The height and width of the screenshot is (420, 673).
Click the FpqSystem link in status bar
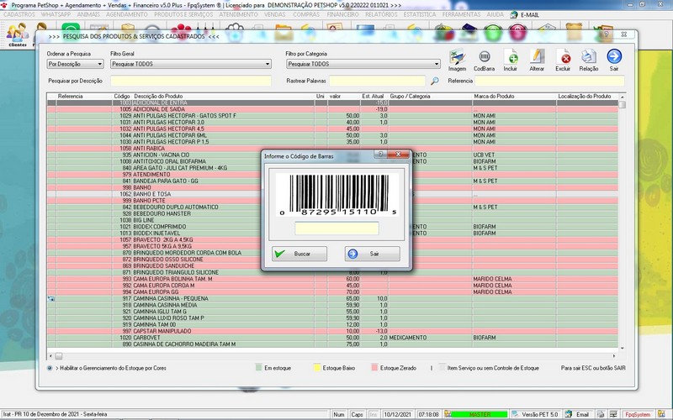[638, 414]
